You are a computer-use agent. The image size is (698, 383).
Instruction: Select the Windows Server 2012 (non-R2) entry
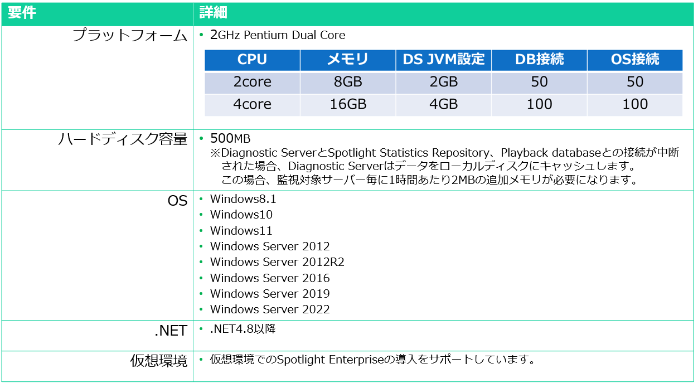click(x=270, y=246)
